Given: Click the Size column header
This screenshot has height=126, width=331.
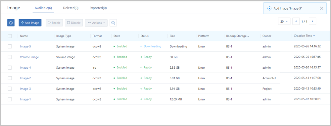Looking at the screenshot, I should tap(172, 36).
